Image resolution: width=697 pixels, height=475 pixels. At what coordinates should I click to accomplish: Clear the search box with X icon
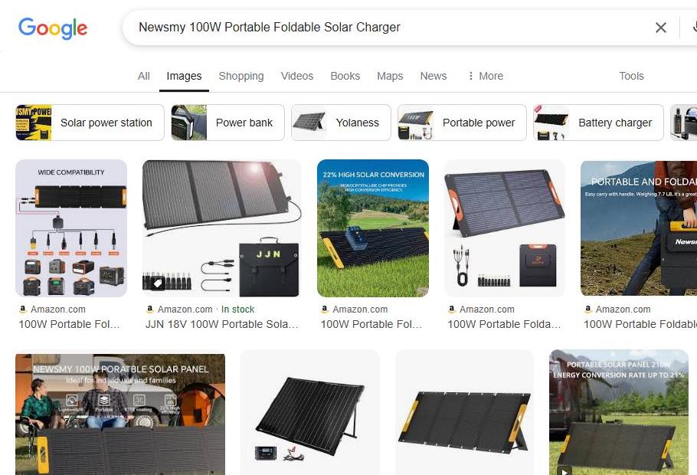tap(660, 28)
